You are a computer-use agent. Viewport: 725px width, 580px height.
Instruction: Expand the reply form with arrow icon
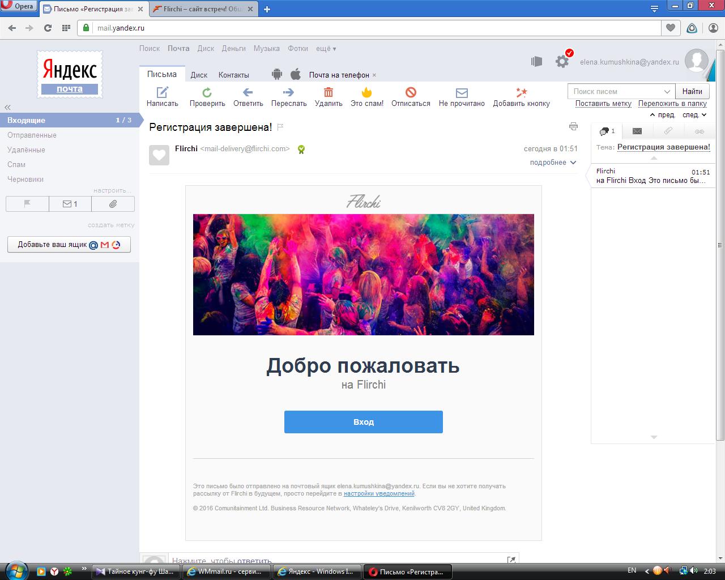click(511, 560)
